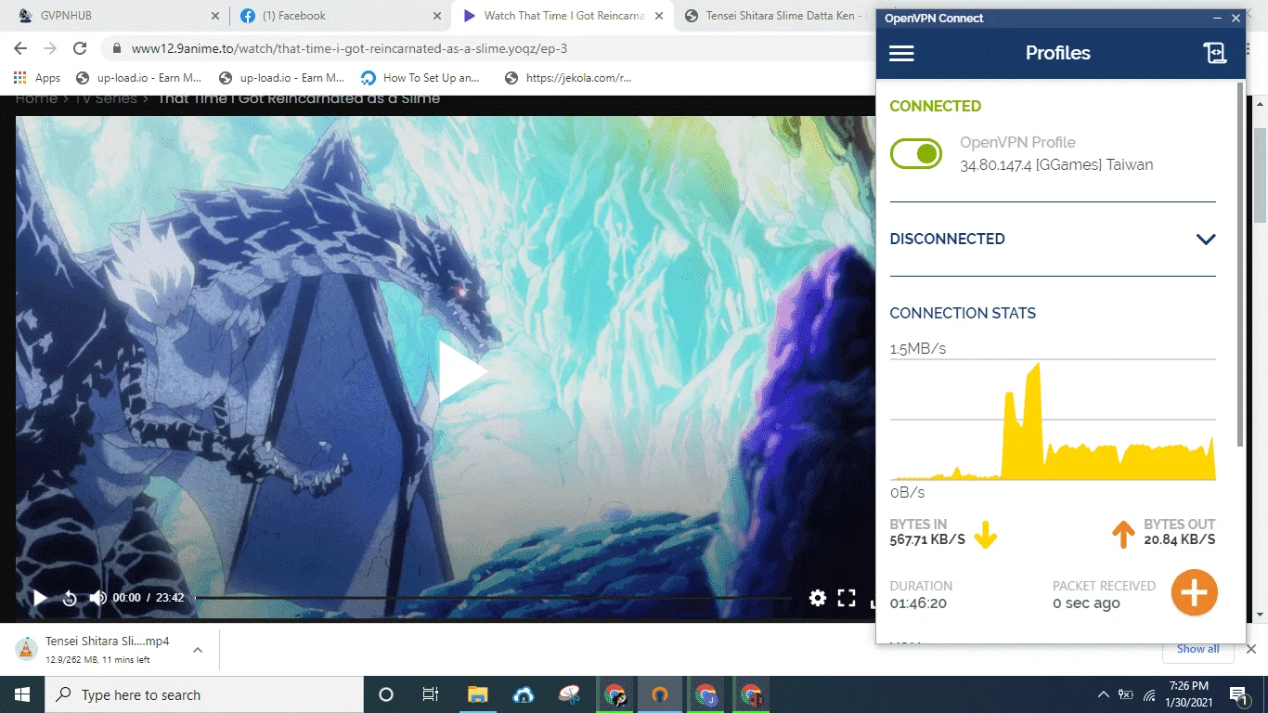1268x713 pixels.
Task: Switch to the Tensei Shitara Slime Datta Ken tab
Action: point(775,16)
